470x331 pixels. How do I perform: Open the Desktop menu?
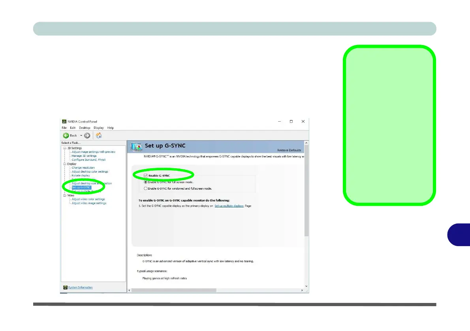pos(85,128)
